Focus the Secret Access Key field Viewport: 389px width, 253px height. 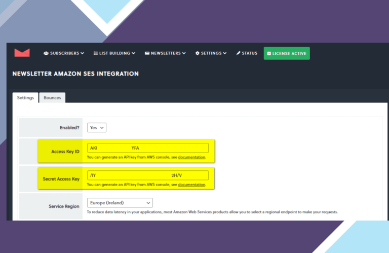pyautogui.click(x=148, y=175)
